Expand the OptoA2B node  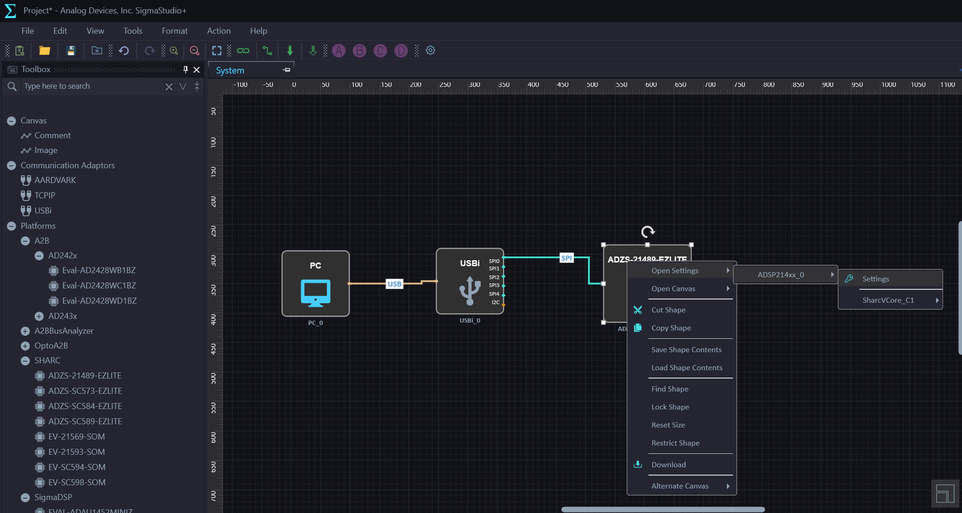pyautogui.click(x=25, y=346)
